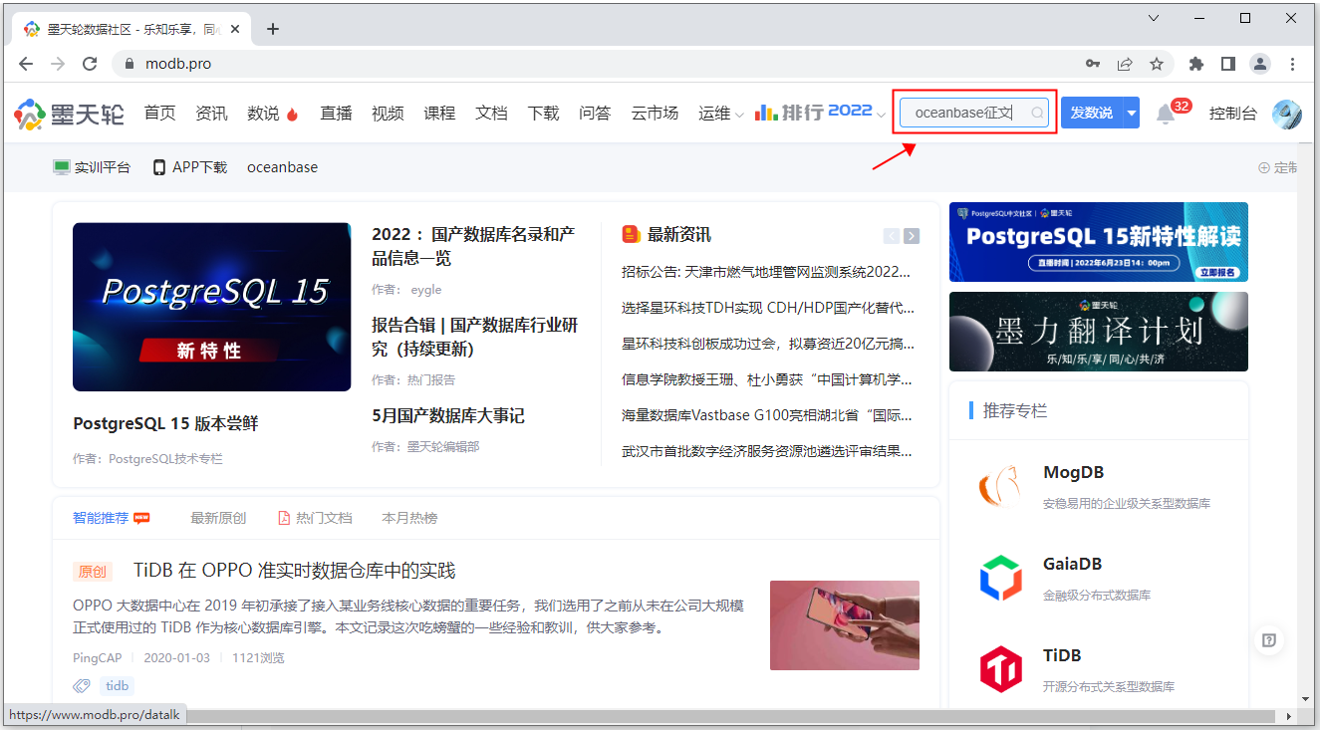Click the APP下载 phone icon
This screenshot has height=730, width=1320.
159,167
